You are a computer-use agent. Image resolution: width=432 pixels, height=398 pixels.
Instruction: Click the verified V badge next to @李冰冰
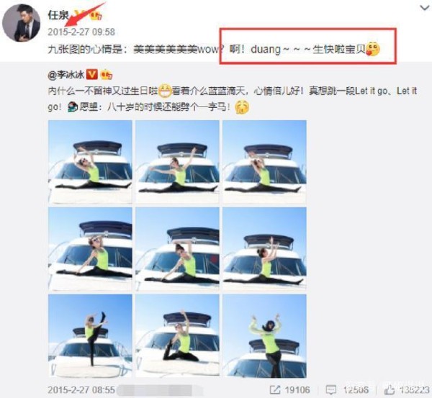(x=91, y=74)
